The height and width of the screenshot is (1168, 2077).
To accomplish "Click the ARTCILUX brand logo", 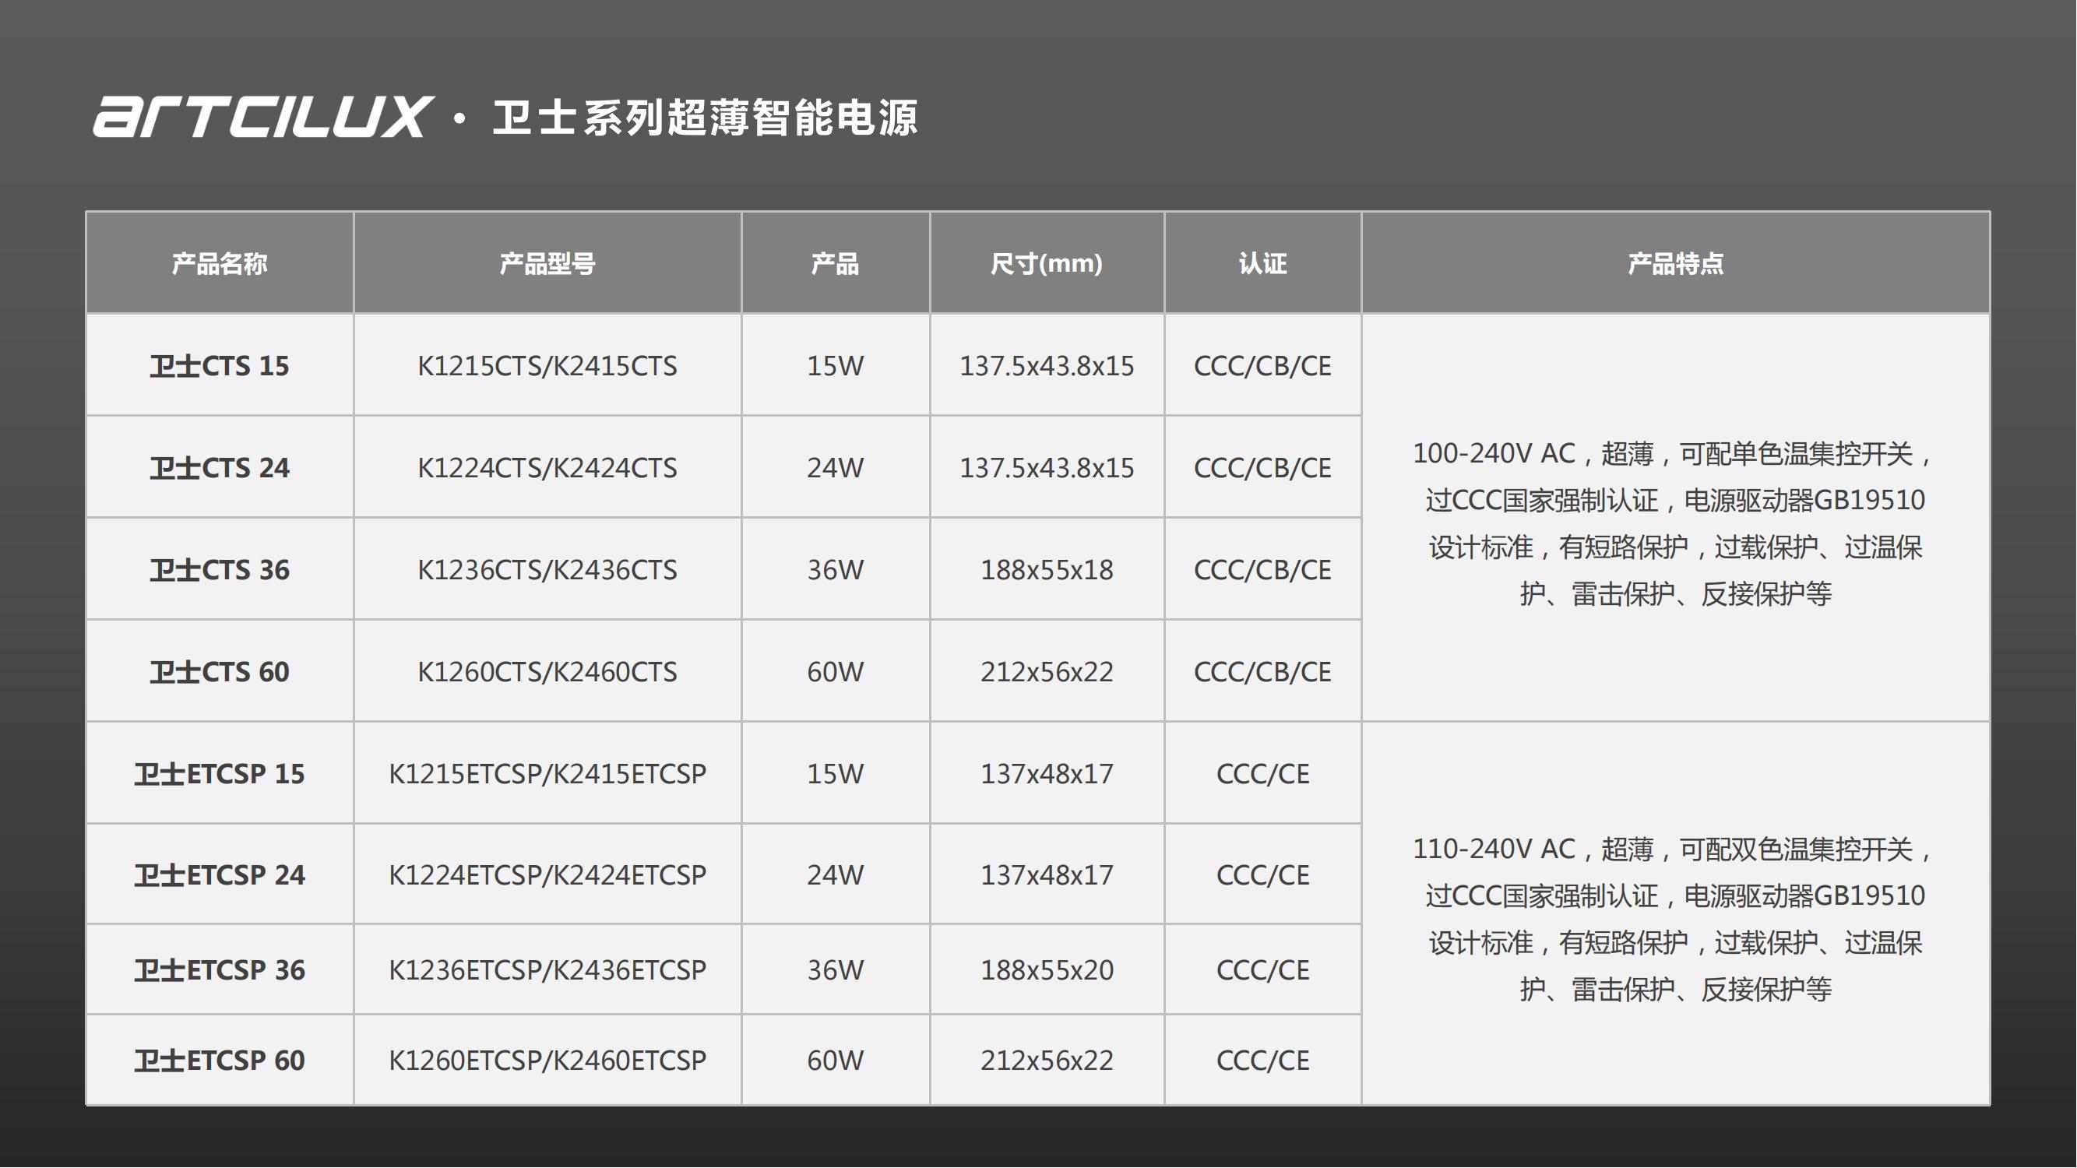I will point(263,117).
